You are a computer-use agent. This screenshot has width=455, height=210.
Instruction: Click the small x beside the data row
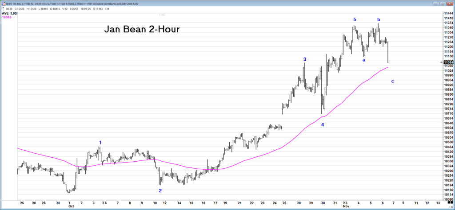point(4,8)
